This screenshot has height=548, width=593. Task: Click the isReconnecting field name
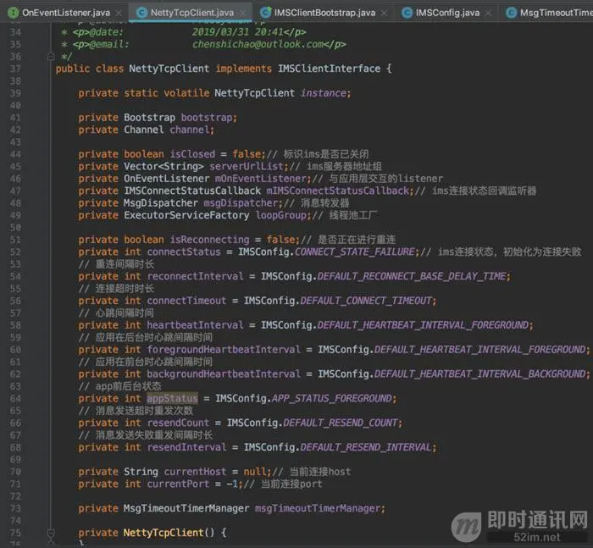click(x=209, y=240)
